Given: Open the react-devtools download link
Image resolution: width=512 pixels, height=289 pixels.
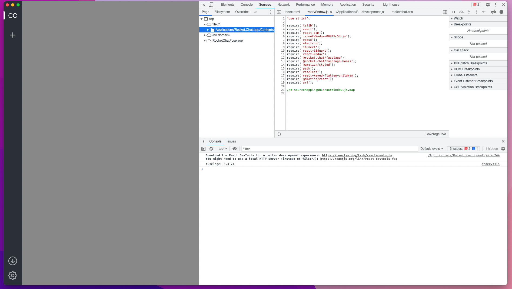Looking at the screenshot, I should [x=357, y=155].
